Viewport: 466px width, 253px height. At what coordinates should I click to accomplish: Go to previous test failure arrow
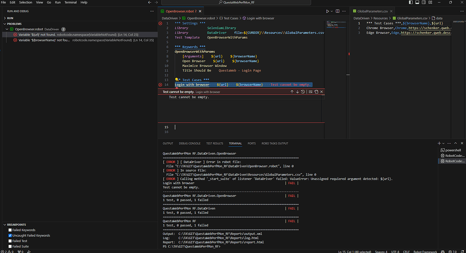click(292, 92)
